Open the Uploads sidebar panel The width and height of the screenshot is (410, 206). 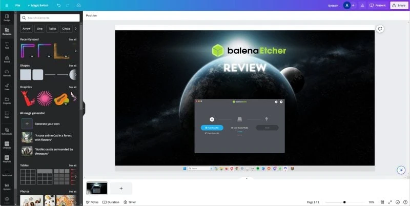pos(7,73)
